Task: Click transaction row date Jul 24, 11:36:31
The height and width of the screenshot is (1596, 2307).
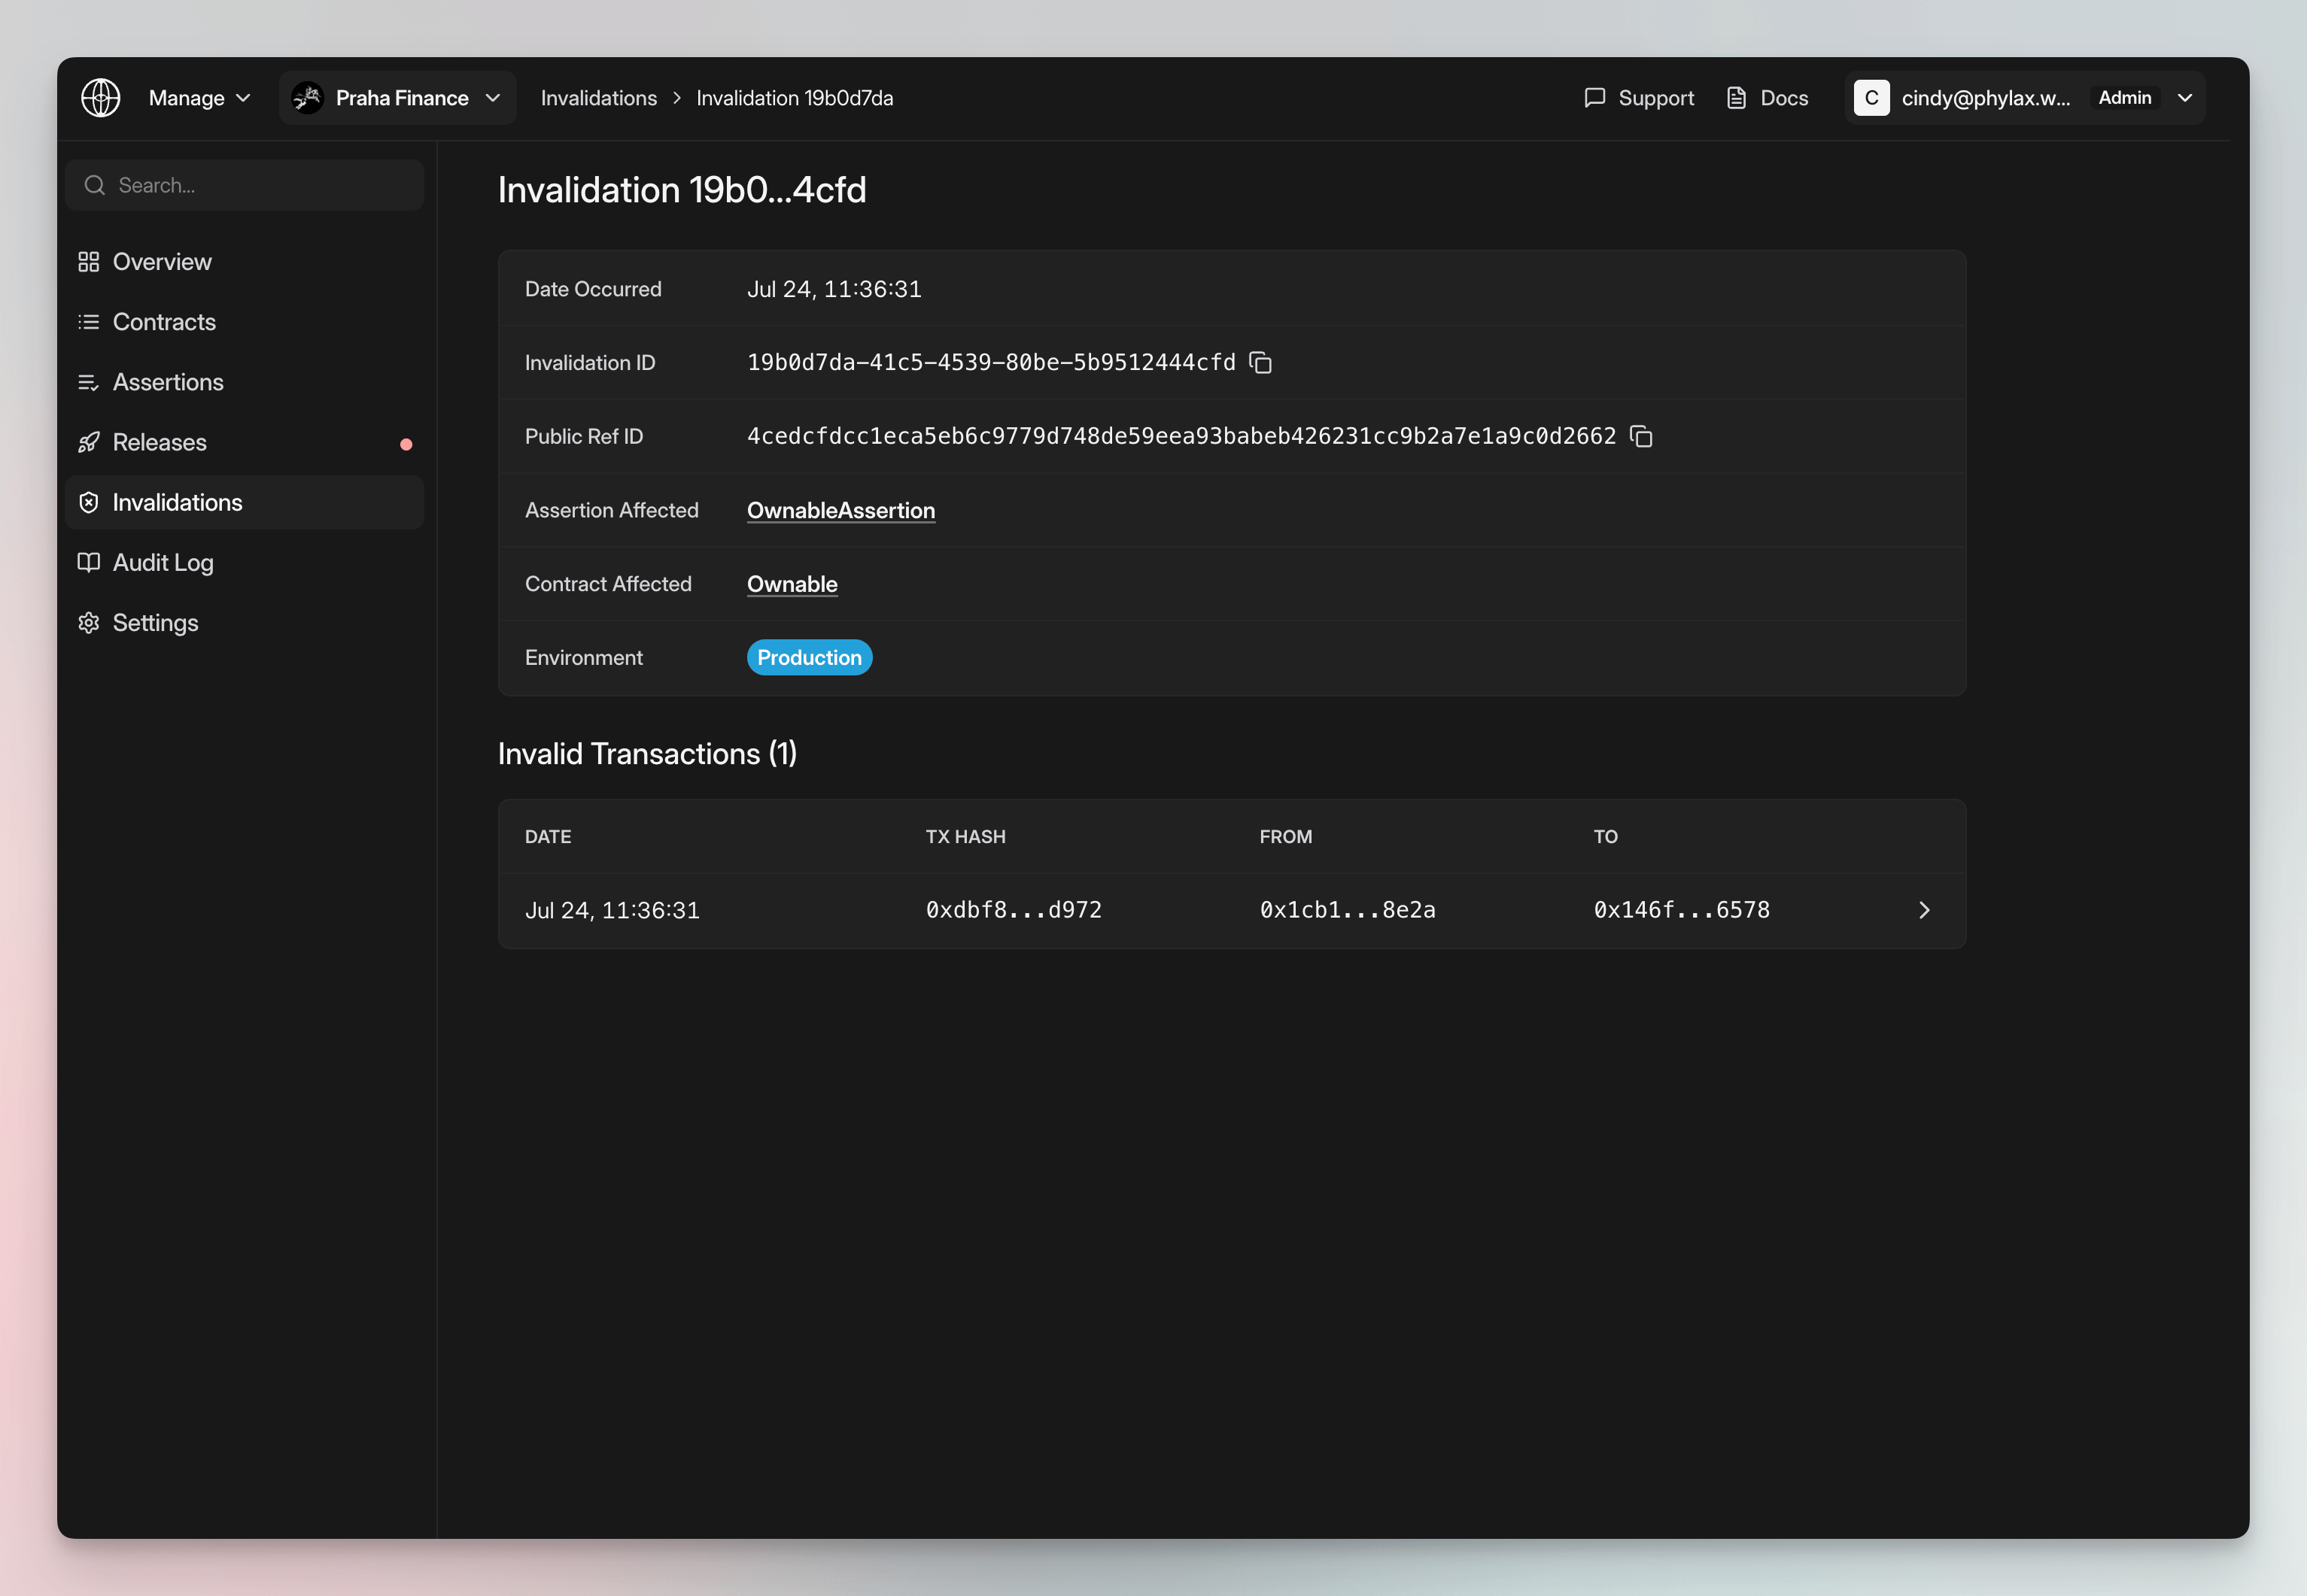Action: pos(611,910)
